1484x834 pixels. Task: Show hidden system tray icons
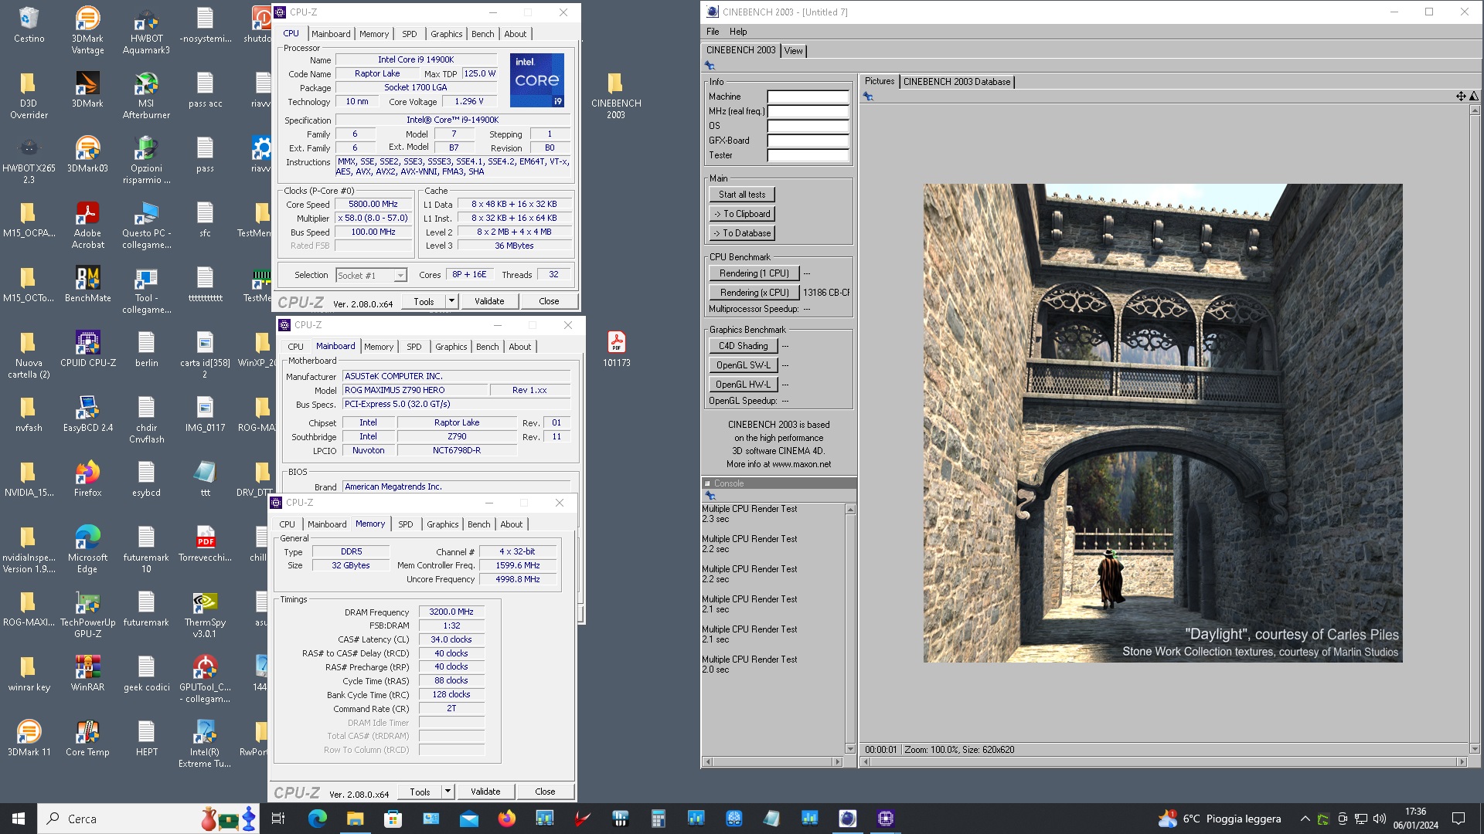click(1305, 819)
